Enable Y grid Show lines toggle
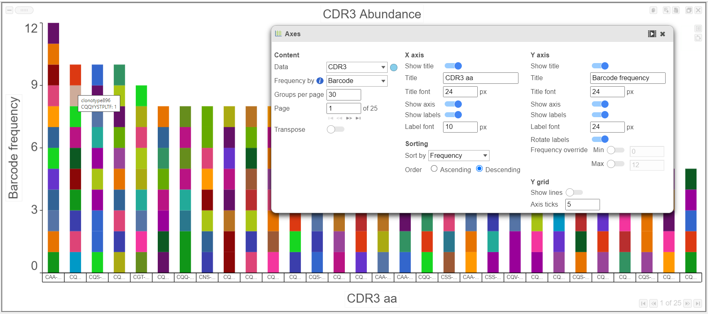The image size is (708, 314). (574, 192)
